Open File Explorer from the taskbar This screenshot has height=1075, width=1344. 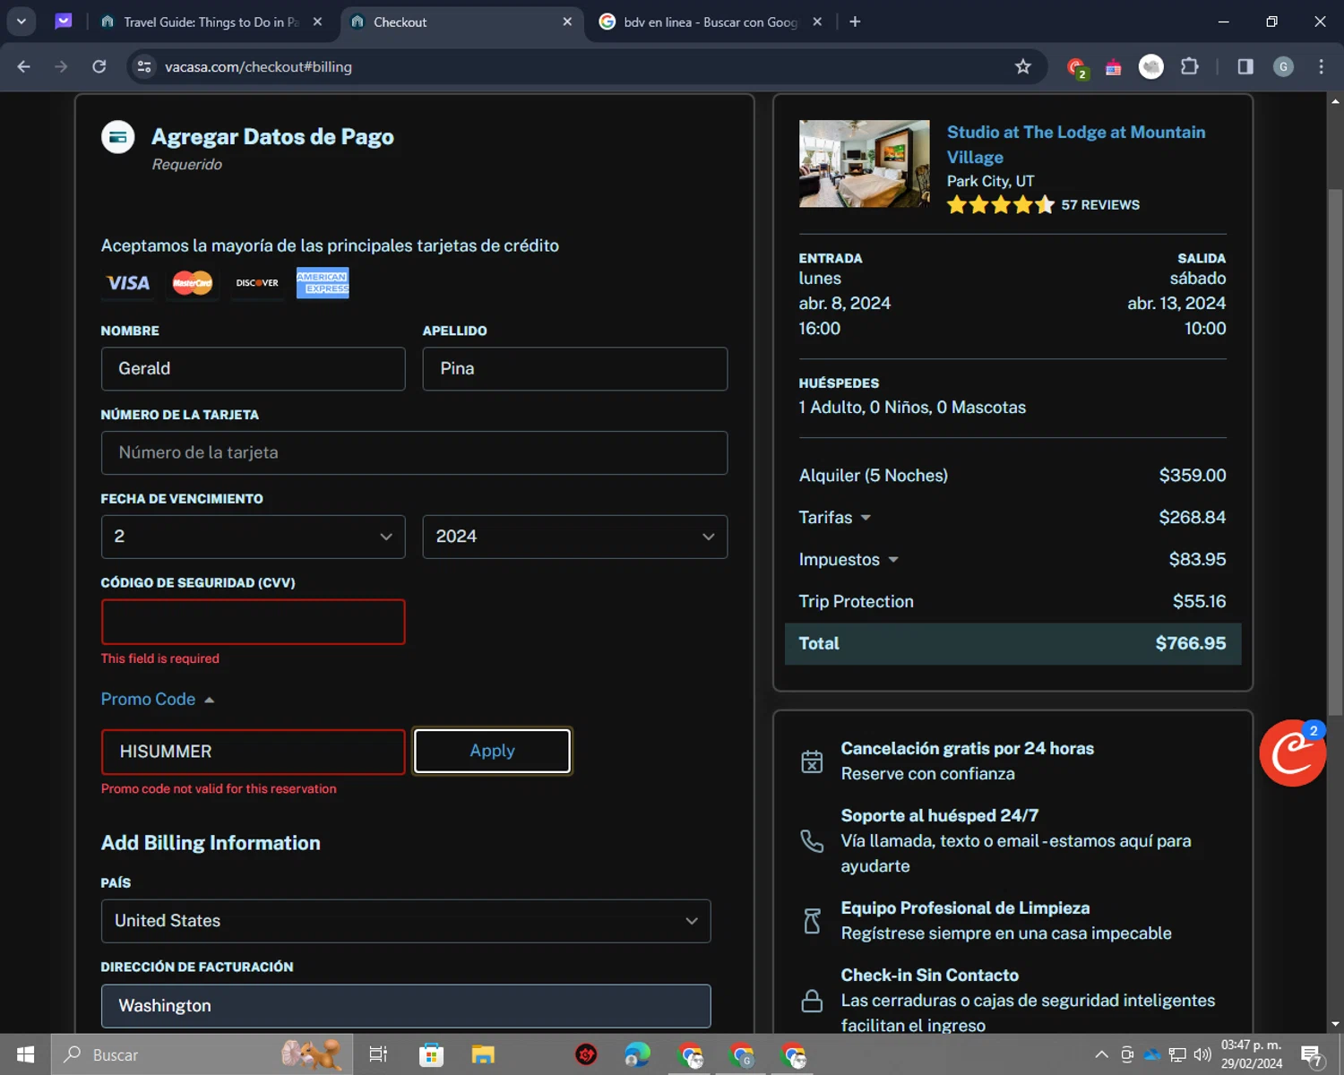(483, 1054)
